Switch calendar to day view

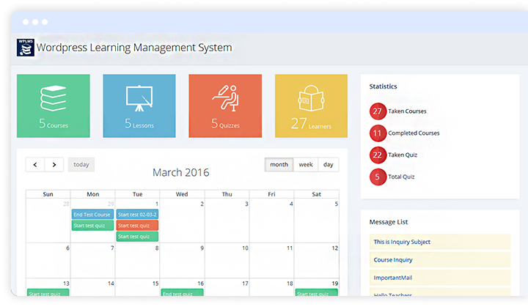coord(329,165)
